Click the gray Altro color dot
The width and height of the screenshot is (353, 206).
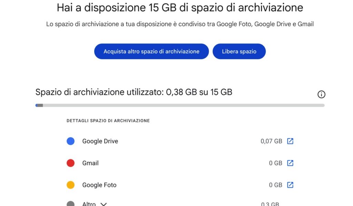70,204
